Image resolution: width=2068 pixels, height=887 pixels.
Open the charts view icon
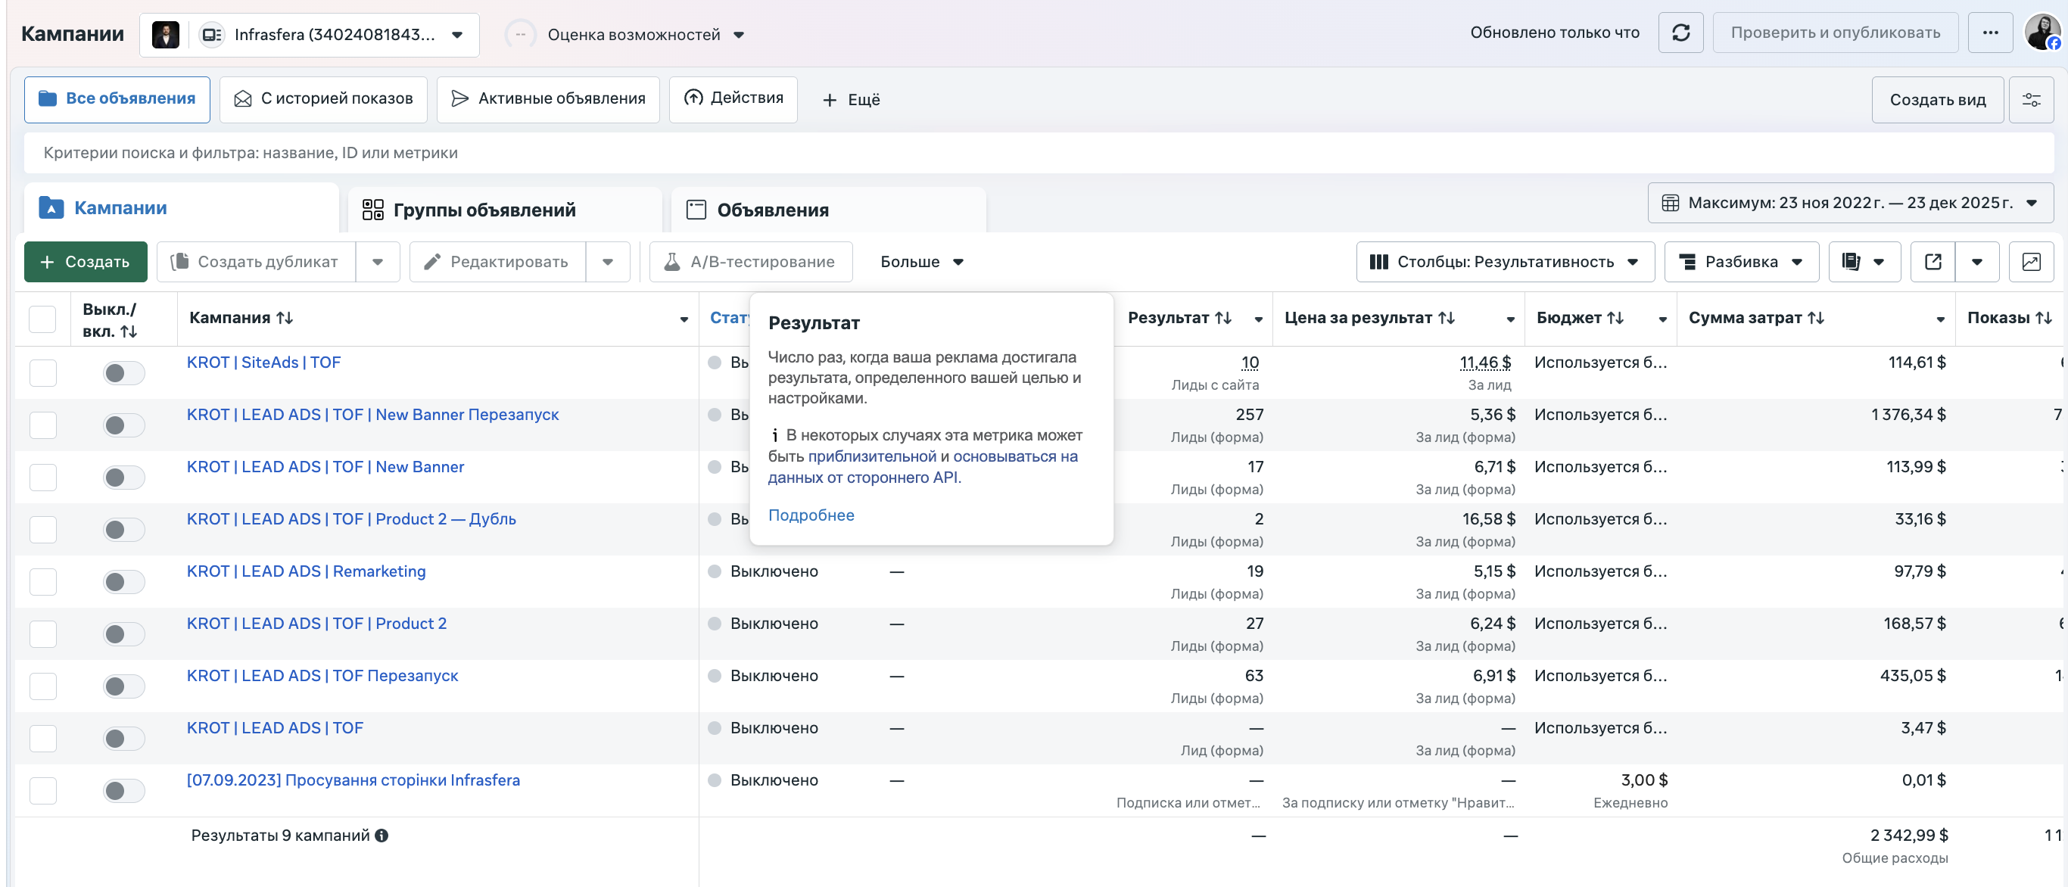coord(2030,262)
